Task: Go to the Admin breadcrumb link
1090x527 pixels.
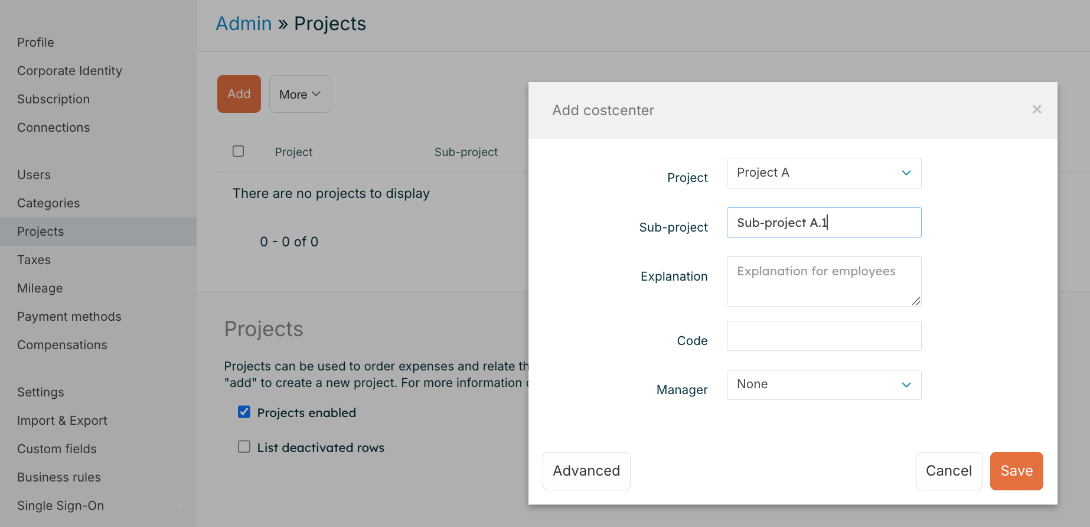Action: point(244,24)
